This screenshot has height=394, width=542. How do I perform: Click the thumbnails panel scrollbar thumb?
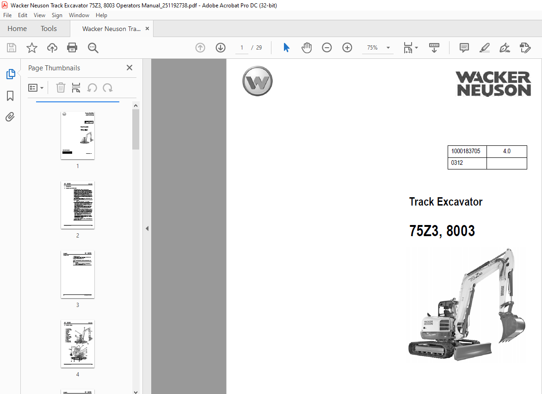135,129
